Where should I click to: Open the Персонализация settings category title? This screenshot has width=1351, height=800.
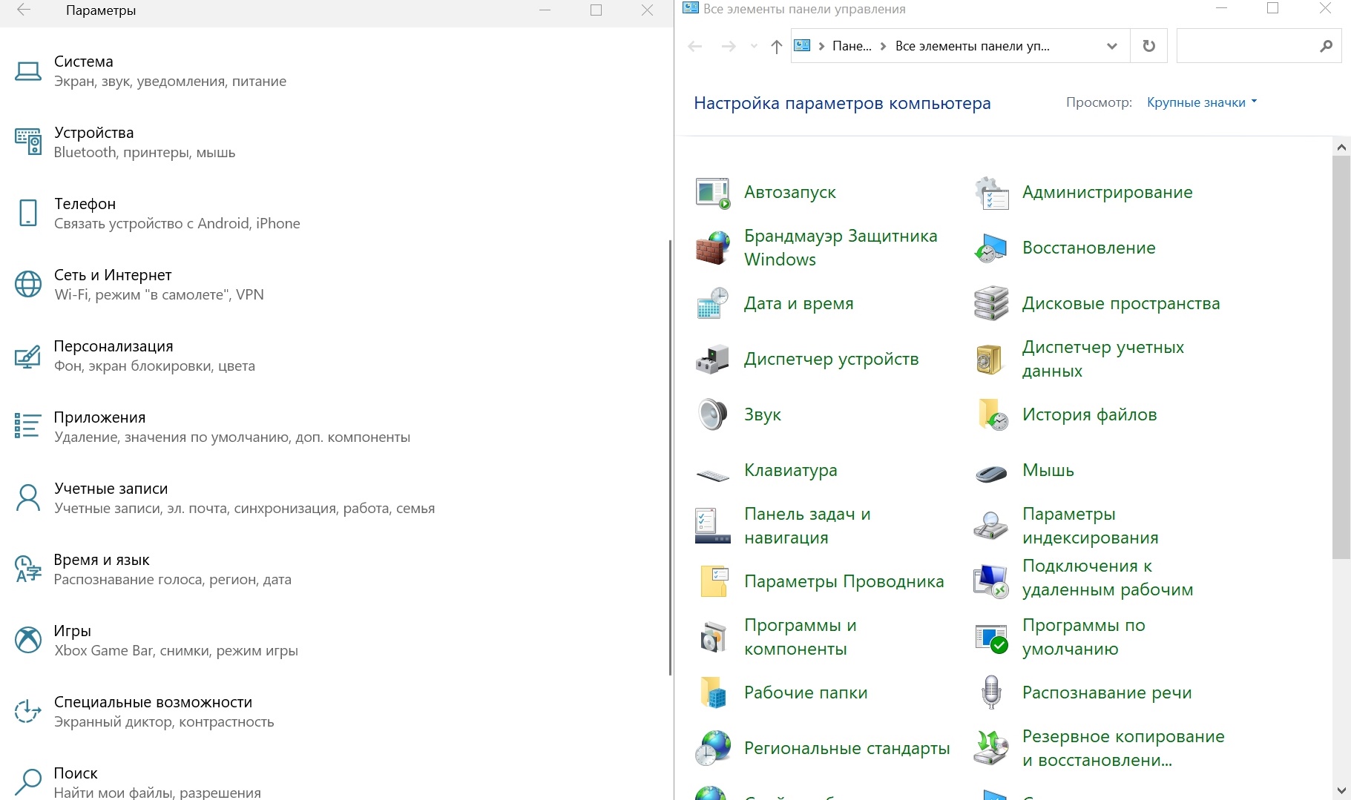tap(114, 346)
